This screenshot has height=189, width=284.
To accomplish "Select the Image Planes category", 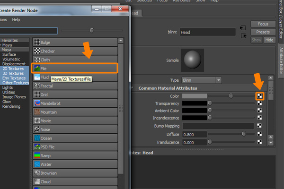I will point(14,97).
